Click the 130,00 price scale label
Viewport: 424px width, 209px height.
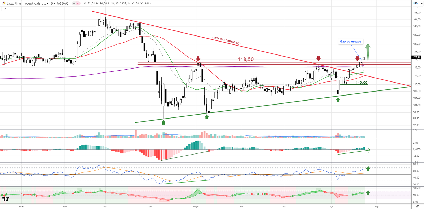417,44
